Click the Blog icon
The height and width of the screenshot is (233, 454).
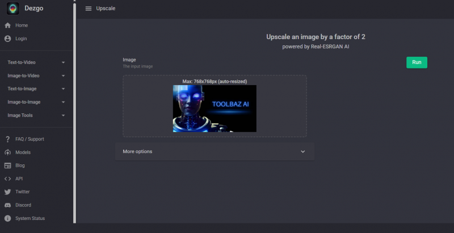point(8,166)
